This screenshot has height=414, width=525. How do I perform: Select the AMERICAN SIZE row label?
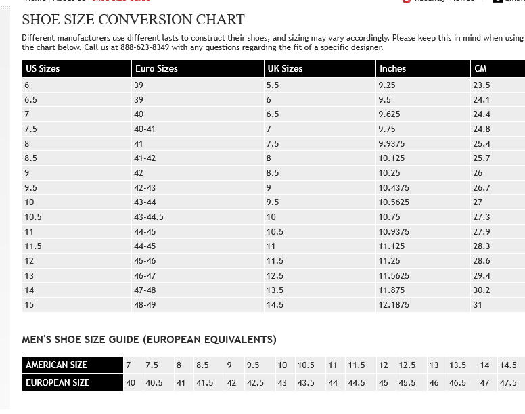tap(72, 365)
